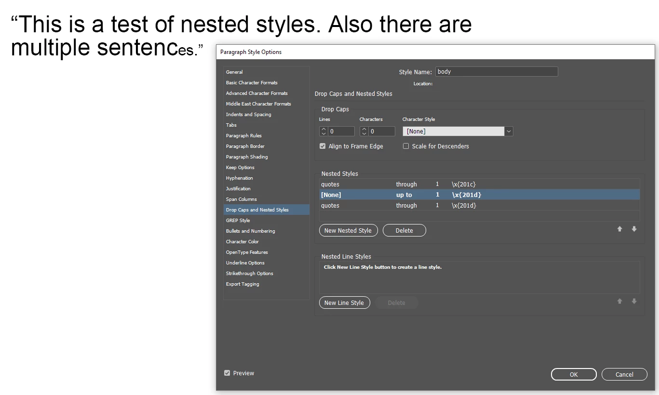Viewport: 659px width, 395px height.
Task: Click the New Nested Style button
Action: 348,231
